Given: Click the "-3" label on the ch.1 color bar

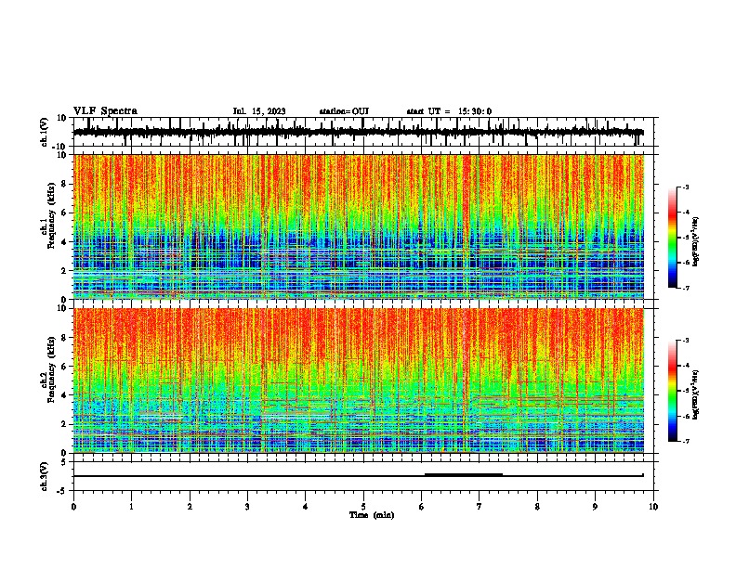Looking at the screenshot, I should 685,187.
